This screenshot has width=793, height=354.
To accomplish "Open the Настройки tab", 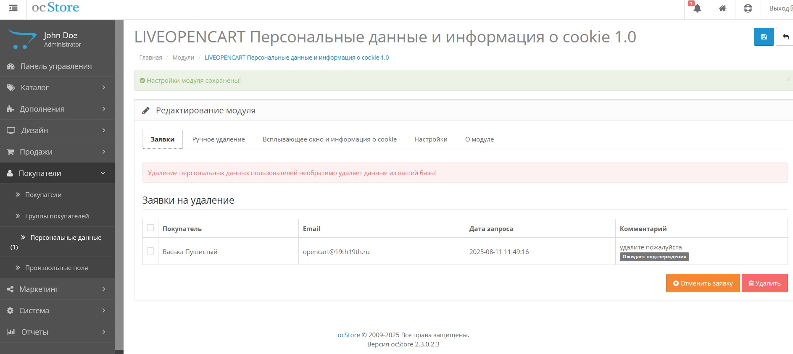I will tap(431, 139).
